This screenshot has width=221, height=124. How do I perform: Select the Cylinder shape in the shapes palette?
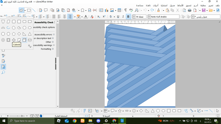[30, 40]
